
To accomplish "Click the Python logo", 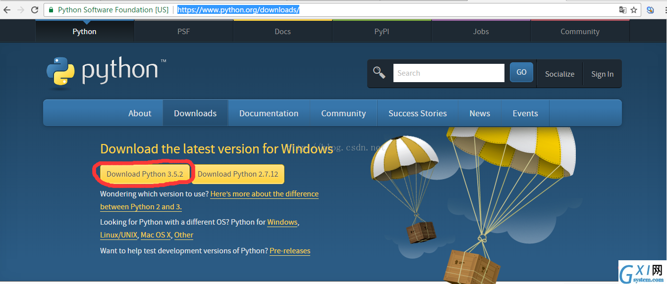I will (x=106, y=73).
